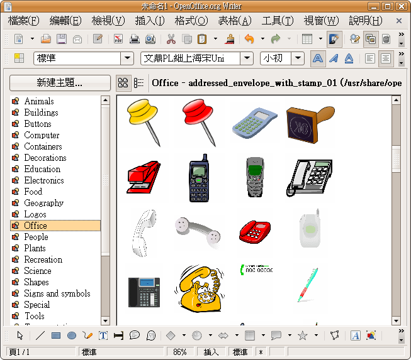411x360 pixels.
Task: Toggle Bold formatting button
Action: [x=318, y=58]
